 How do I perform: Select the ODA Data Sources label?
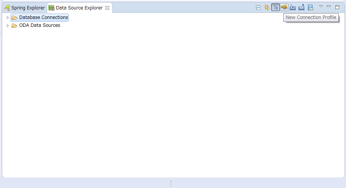tap(39, 26)
